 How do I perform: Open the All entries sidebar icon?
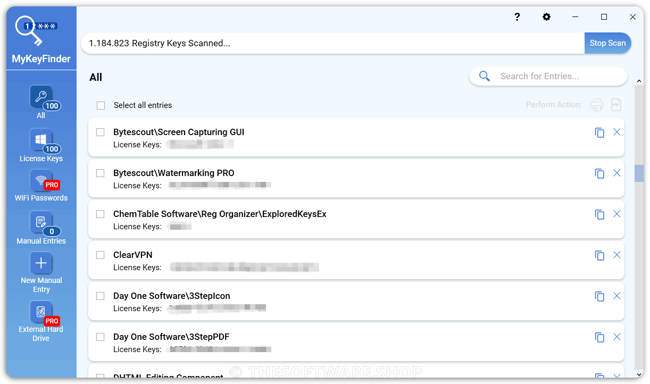(x=41, y=97)
